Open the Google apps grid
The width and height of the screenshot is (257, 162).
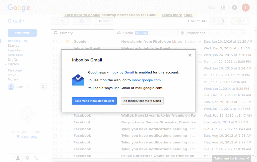point(223,8)
